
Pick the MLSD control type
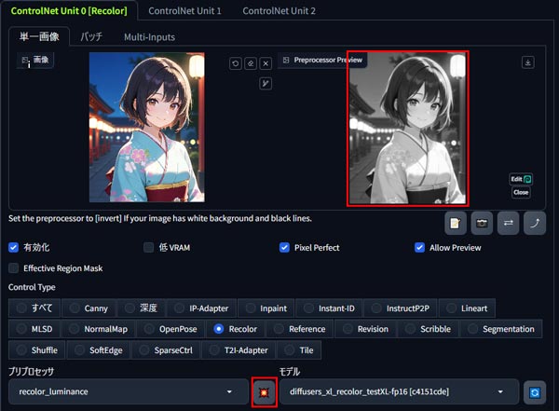coord(34,329)
